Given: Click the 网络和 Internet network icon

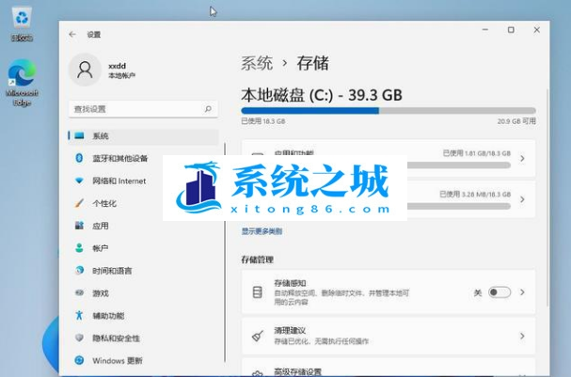Looking at the screenshot, I should 79,181.
